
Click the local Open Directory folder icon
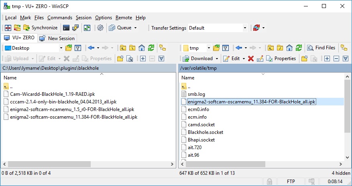pyautogui.click(x=69, y=48)
